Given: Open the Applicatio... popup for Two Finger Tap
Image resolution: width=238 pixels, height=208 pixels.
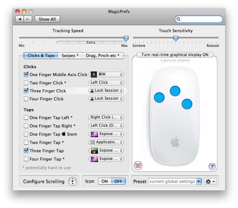Looking at the screenshot, I should tap(106, 142).
